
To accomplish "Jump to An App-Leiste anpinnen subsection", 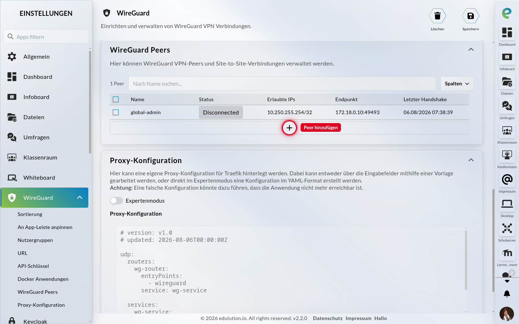I will pos(45,227).
